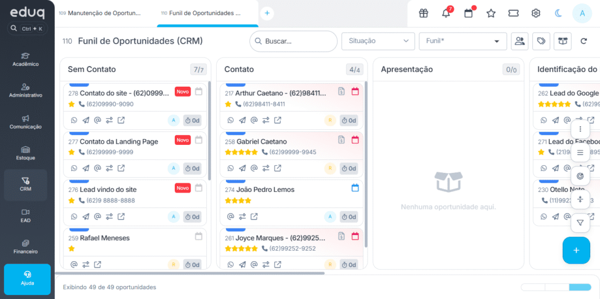600x299 pixels.
Task: Click the gift icon in top bar
Action: 423,13
